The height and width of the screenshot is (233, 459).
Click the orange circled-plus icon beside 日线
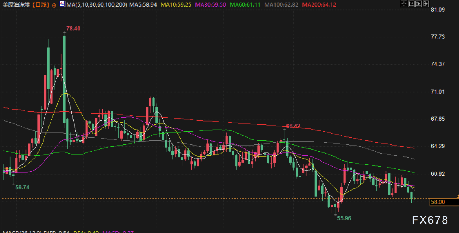[54, 5]
